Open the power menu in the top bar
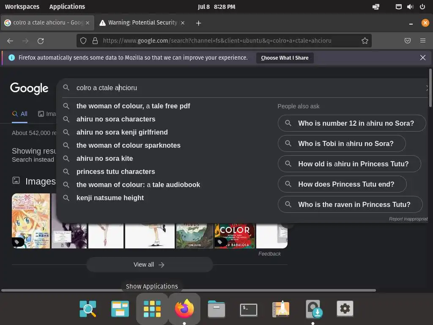Image resolution: width=433 pixels, height=325 pixels. [422, 7]
